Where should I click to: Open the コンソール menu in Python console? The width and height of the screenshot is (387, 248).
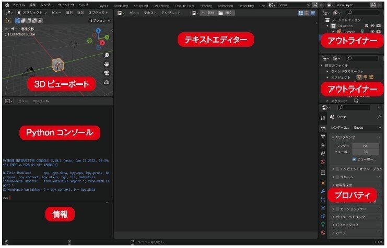41,101
